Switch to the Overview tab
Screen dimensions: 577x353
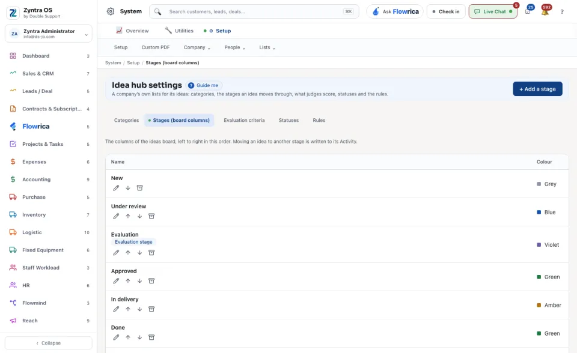pos(132,31)
